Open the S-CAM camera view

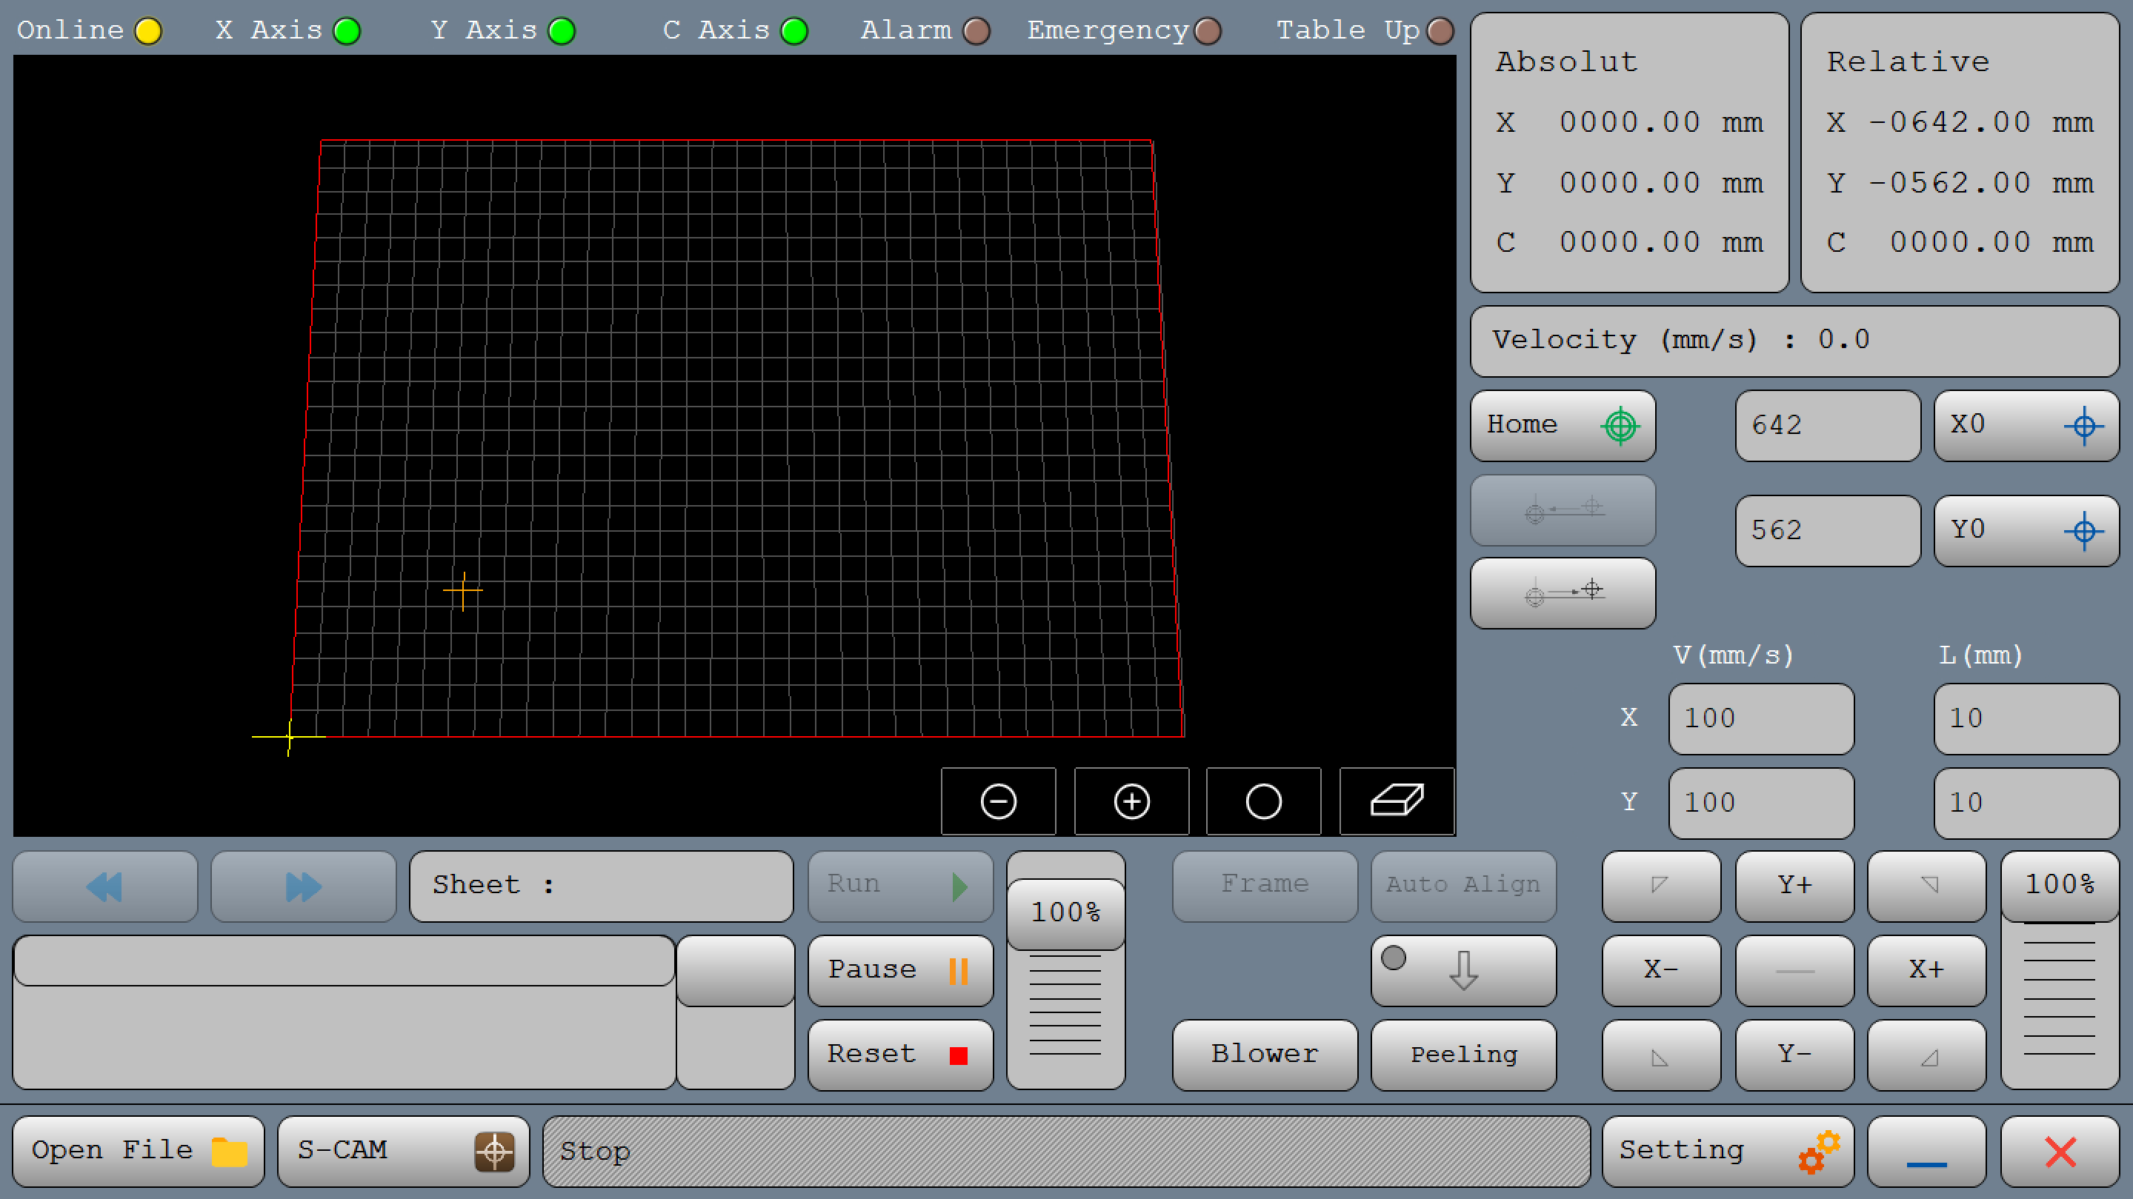click(x=403, y=1151)
